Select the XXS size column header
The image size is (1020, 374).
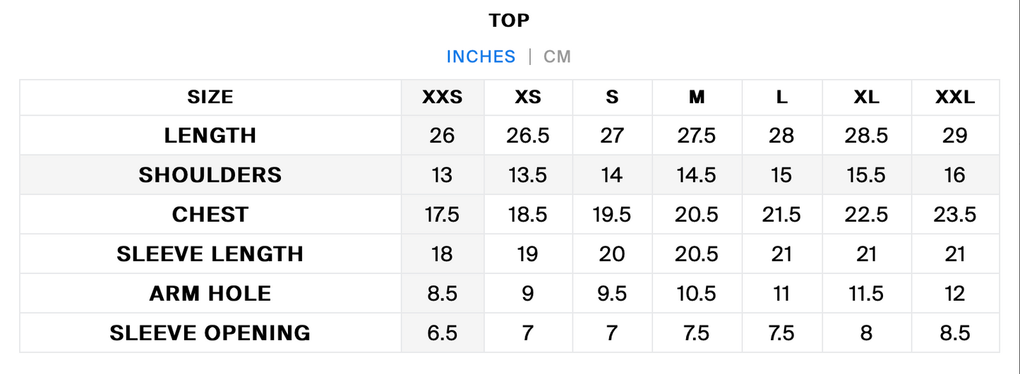443,97
